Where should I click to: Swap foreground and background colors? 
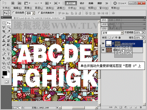(9, 71)
